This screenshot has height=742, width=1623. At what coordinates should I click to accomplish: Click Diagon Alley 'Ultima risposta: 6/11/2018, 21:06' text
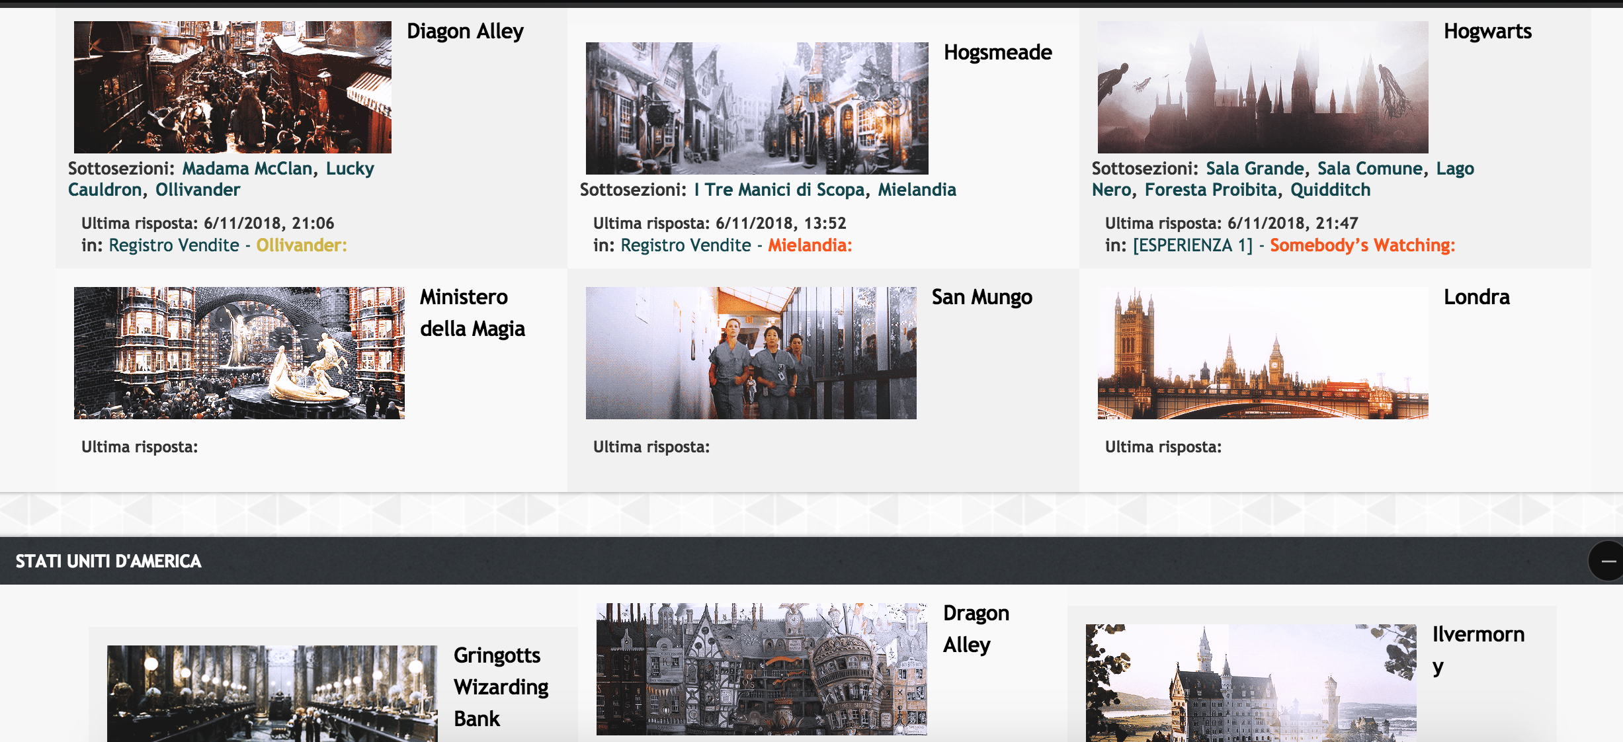click(x=208, y=224)
